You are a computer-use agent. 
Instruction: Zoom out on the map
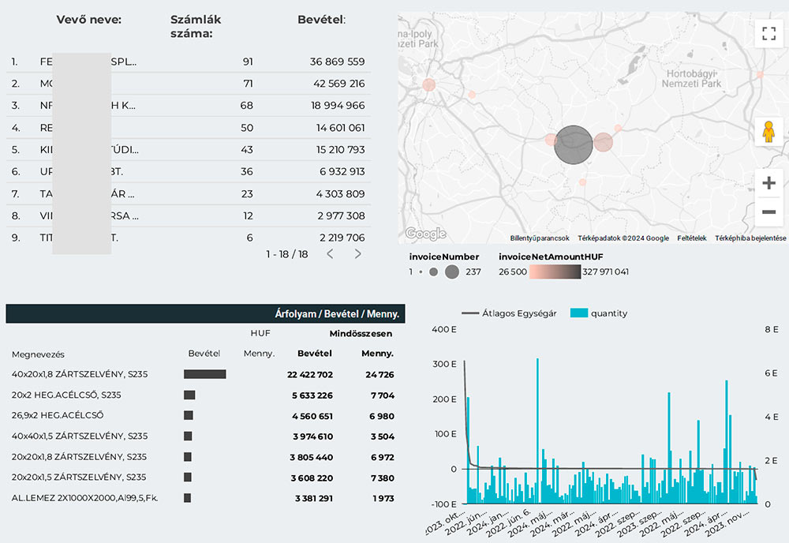[x=768, y=212]
